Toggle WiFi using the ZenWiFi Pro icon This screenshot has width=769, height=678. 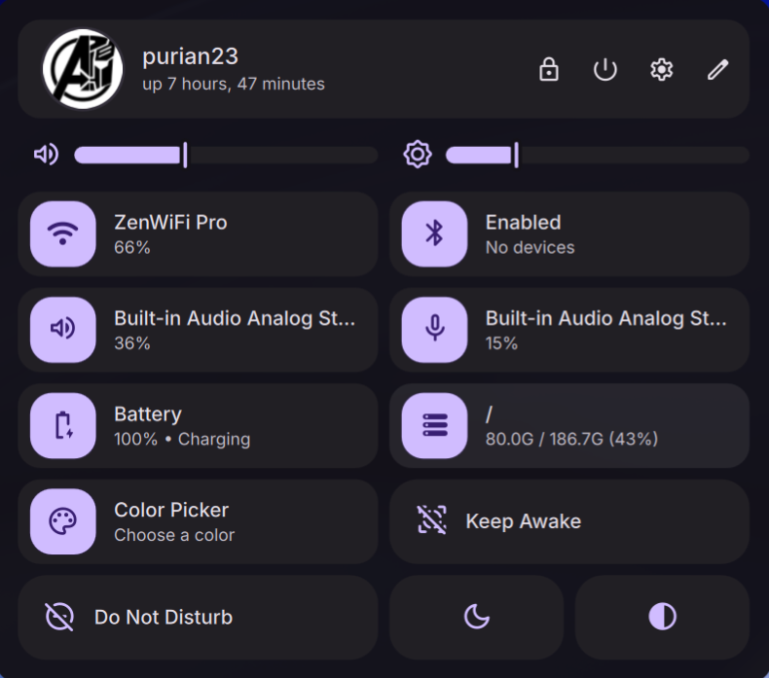tap(62, 233)
